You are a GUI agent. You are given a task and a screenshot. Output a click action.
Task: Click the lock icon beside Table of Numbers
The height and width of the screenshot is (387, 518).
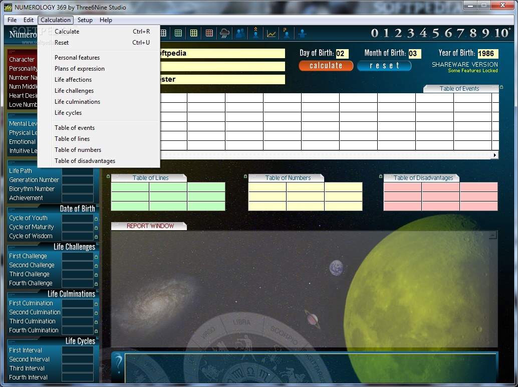pyautogui.click(x=245, y=176)
